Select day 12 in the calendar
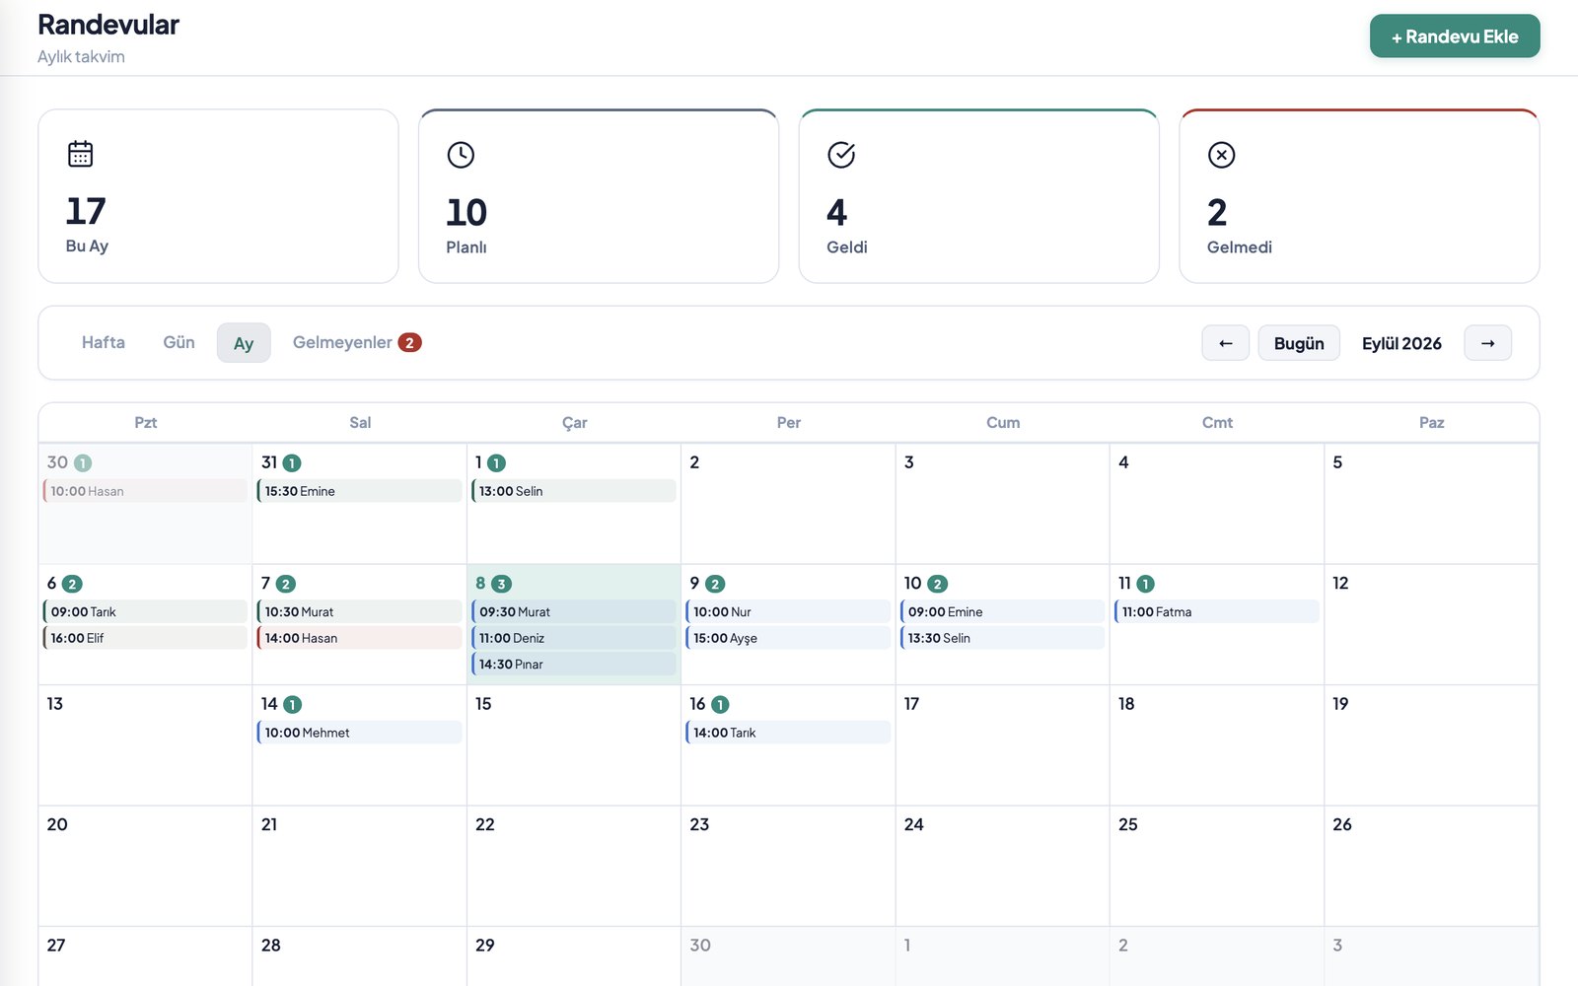Viewport: 1578px width, 986px height. click(1431, 624)
